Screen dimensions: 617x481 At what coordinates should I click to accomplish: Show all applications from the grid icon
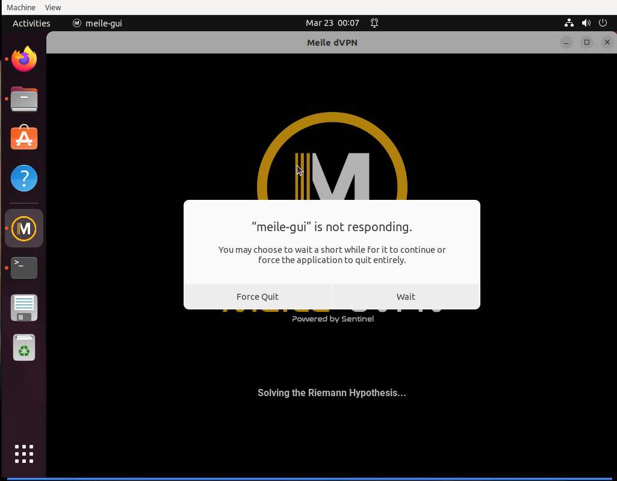(x=23, y=454)
